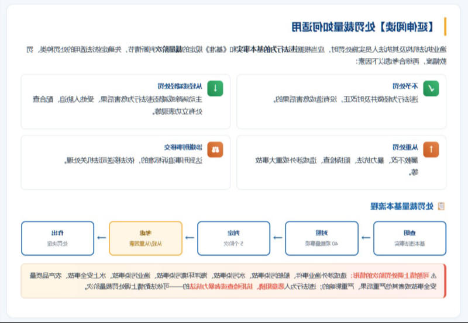Image resolution: width=468 pixels, height=323 pixels.
Task: Click the arrow between 查明 and 对照 steps
Action: 366,238
